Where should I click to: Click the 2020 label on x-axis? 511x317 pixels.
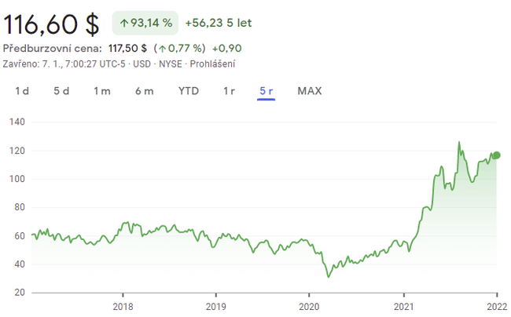coord(309,307)
